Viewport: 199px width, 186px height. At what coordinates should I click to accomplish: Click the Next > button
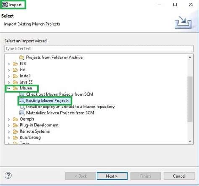[112, 176]
